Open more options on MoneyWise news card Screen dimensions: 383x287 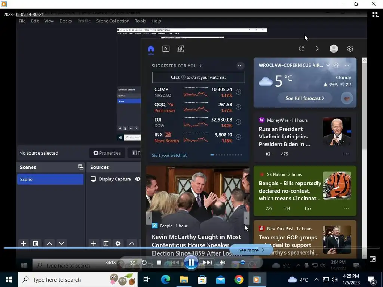click(x=346, y=154)
